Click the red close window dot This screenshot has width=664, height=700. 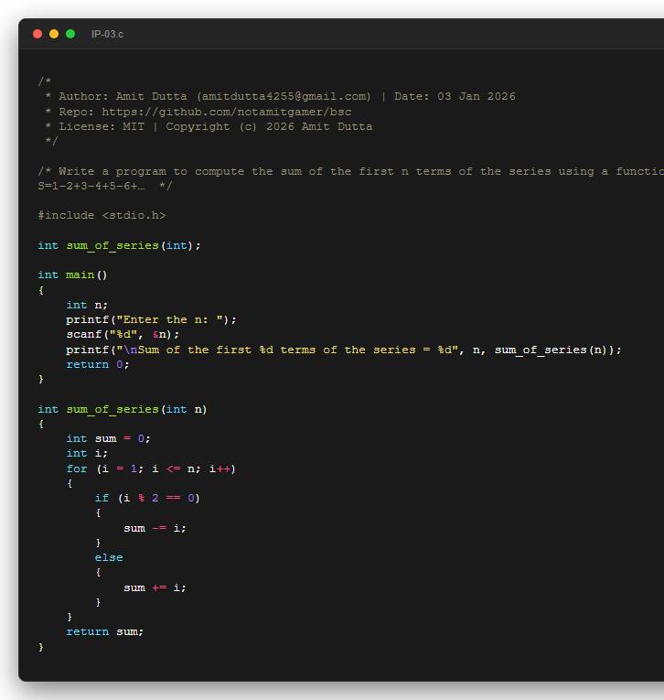click(x=37, y=34)
